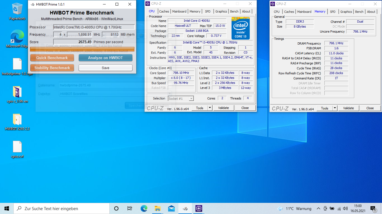Click the orange benchmark progress bar

pyautogui.click(x=82, y=49)
